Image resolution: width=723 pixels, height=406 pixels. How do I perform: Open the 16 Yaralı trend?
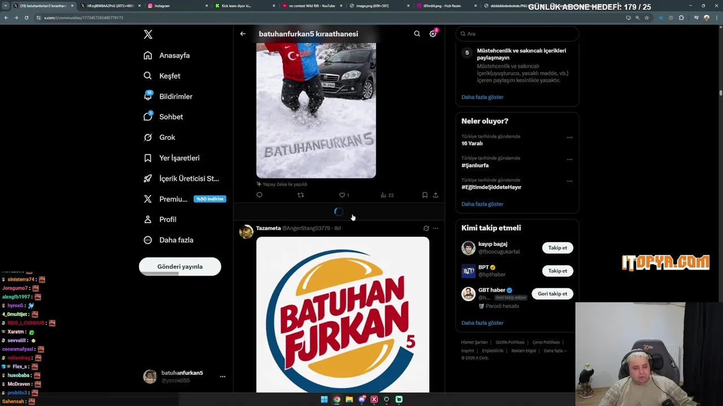pyautogui.click(x=472, y=144)
